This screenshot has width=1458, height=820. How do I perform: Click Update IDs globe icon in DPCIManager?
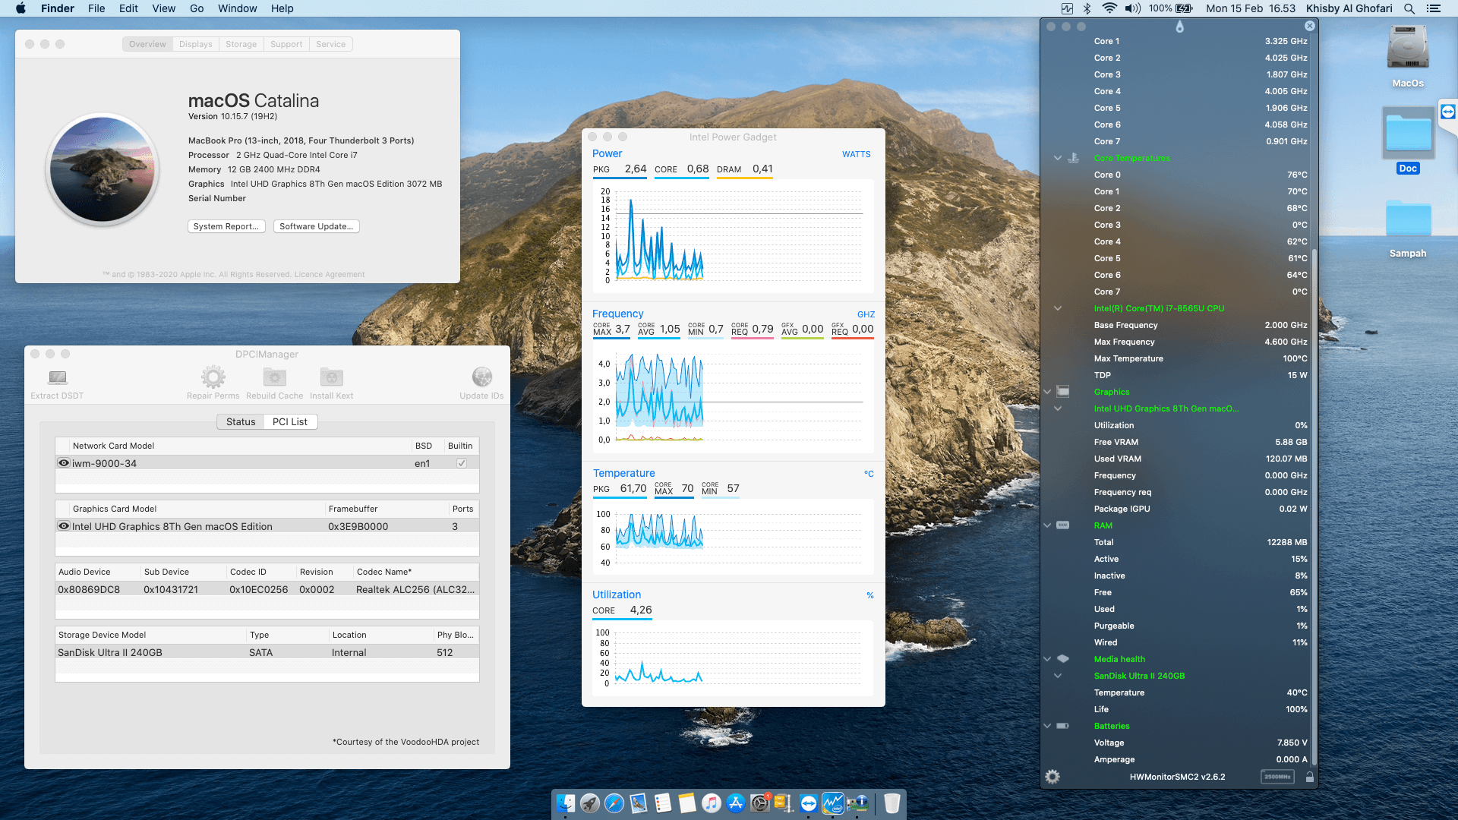click(482, 377)
